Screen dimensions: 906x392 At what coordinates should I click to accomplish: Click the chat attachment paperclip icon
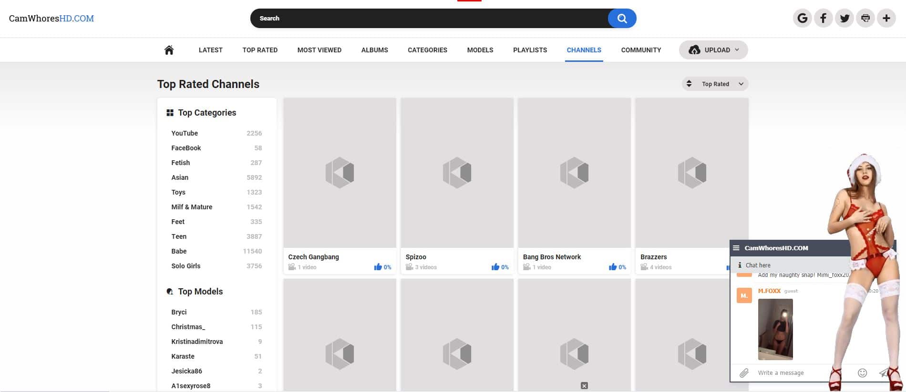coord(744,373)
